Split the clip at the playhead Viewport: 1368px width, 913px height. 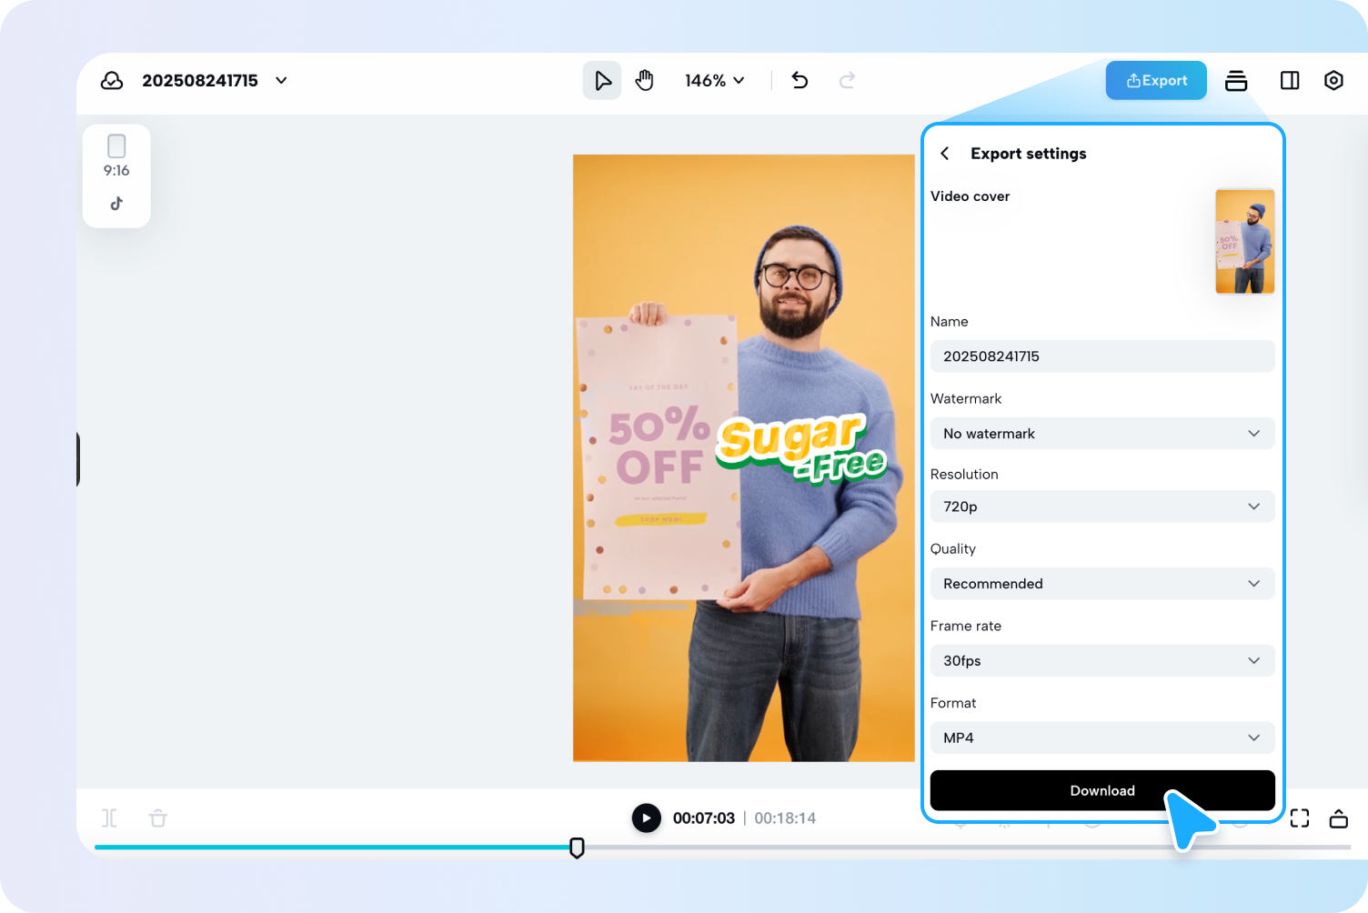tap(109, 818)
